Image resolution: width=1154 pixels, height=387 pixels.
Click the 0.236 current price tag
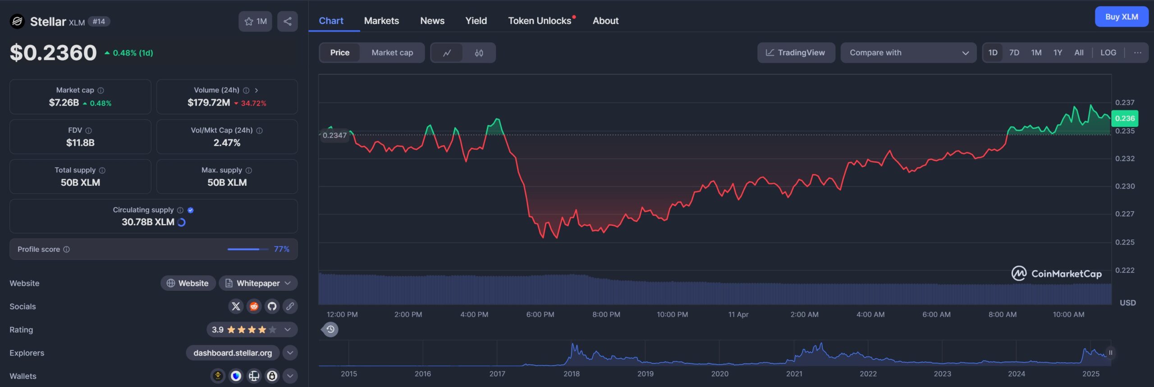pyautogui.click(x=1125, y=118)
